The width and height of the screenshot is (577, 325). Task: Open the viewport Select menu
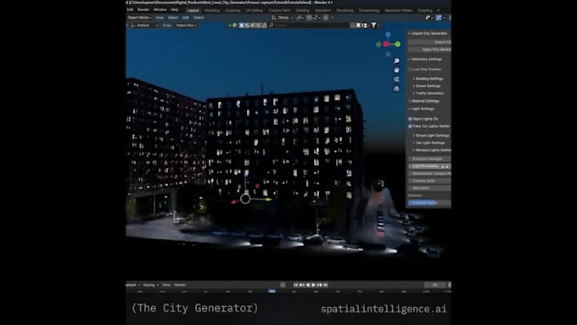(x=173, y=17)
